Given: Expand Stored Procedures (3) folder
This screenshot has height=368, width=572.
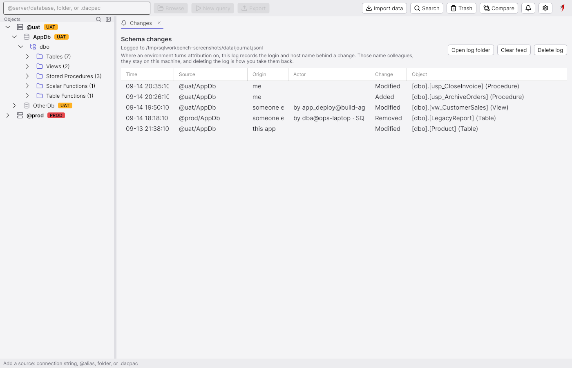Looking at the screenshot, I should pyautogui.click(x=27, y=76).
